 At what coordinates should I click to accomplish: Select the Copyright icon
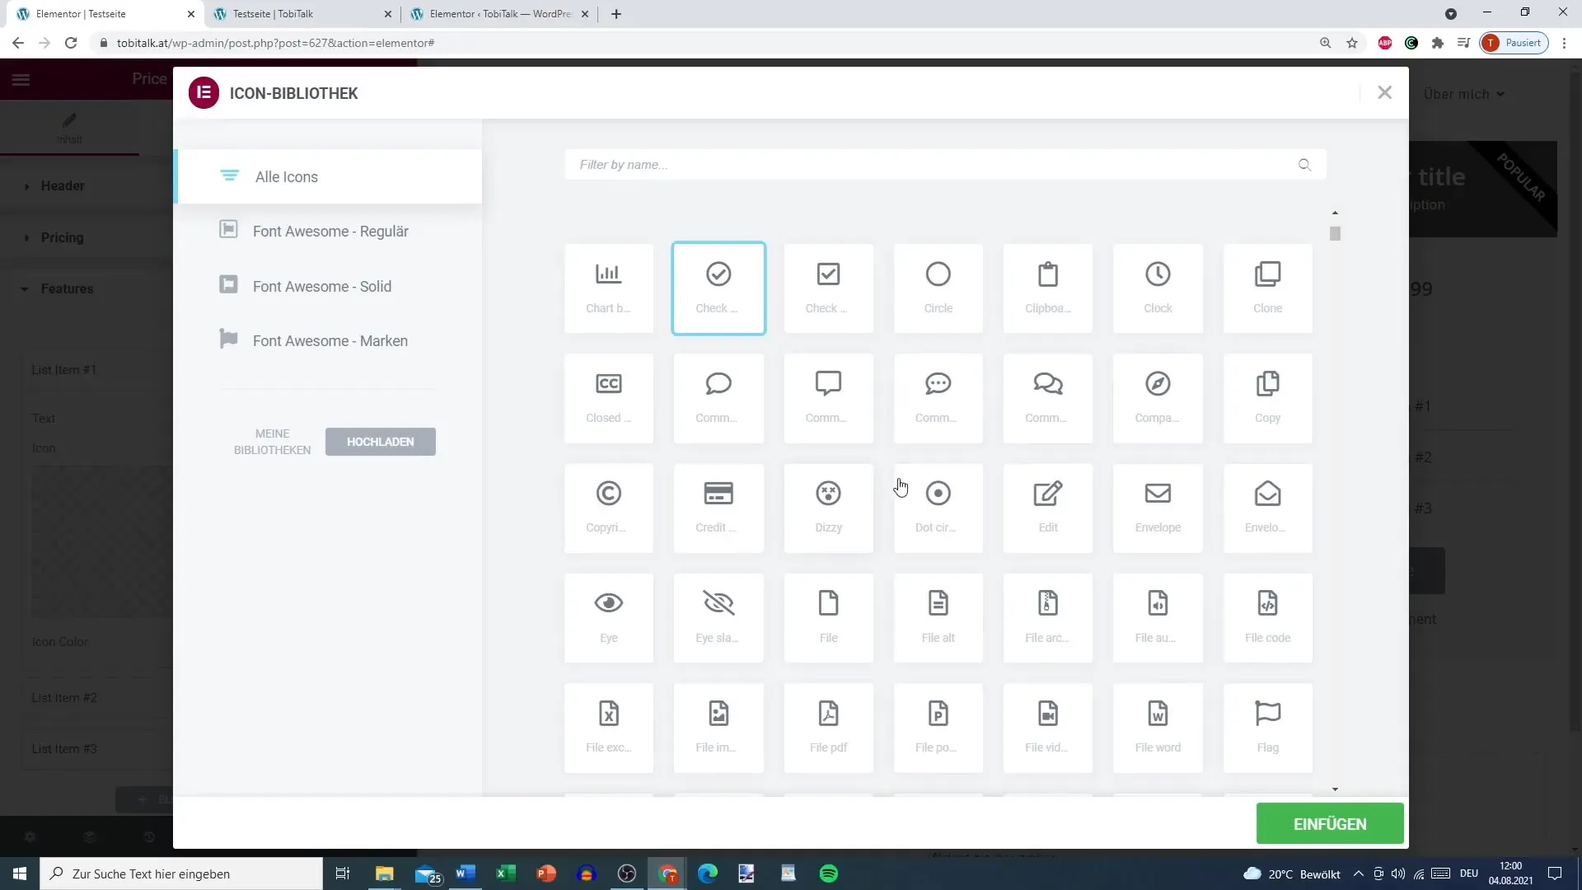click(609, 508)
